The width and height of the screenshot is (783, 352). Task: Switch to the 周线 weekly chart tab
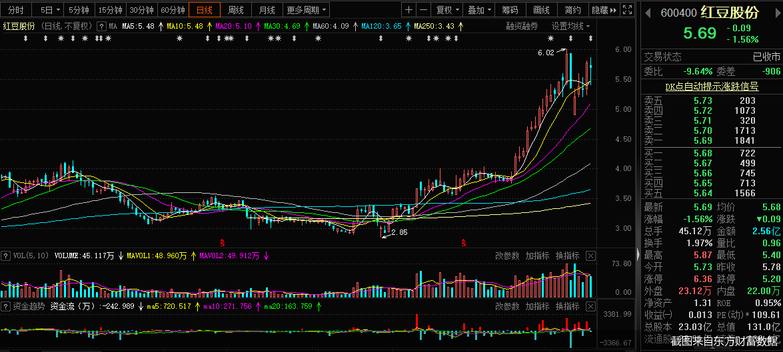(236, 10)
